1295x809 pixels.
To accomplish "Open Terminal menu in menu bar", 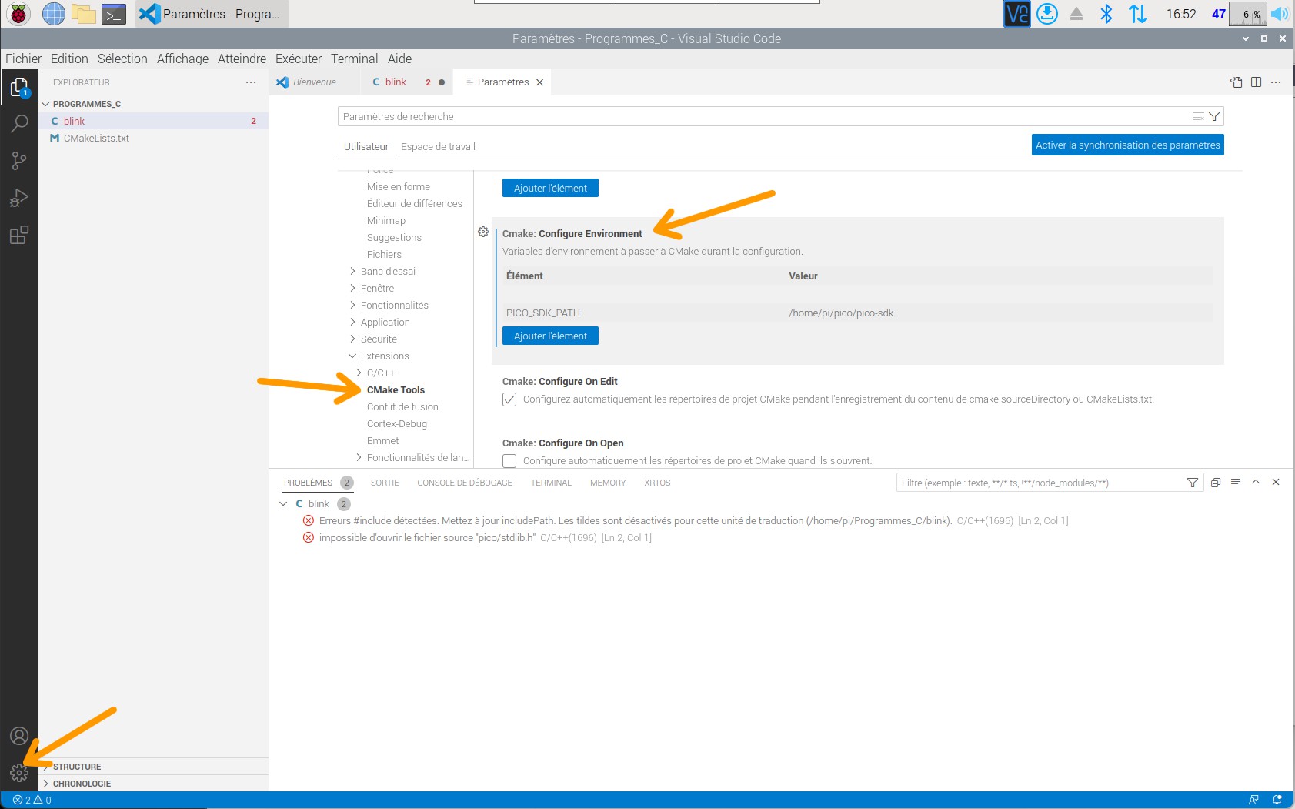I will click(354, 59).
